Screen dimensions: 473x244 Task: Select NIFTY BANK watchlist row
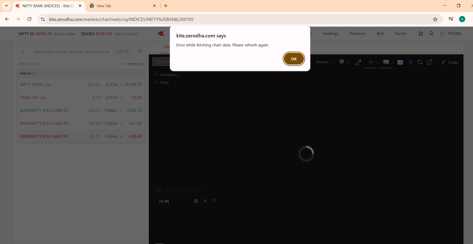pos(81,84)
